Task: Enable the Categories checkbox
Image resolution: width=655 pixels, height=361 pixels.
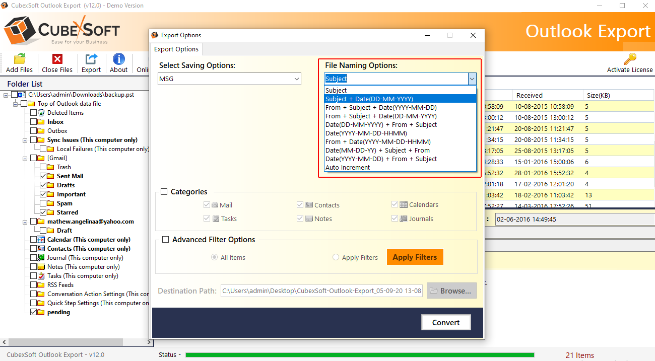Action: click(x=164, y=191)
